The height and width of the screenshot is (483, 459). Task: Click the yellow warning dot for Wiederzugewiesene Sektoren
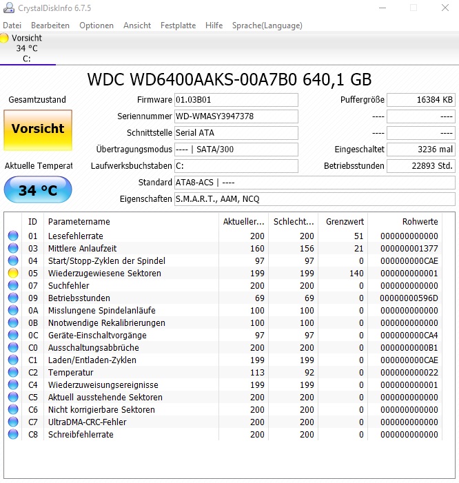click(13, 274)
